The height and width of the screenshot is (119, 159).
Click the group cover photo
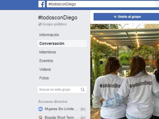[125, 71]
